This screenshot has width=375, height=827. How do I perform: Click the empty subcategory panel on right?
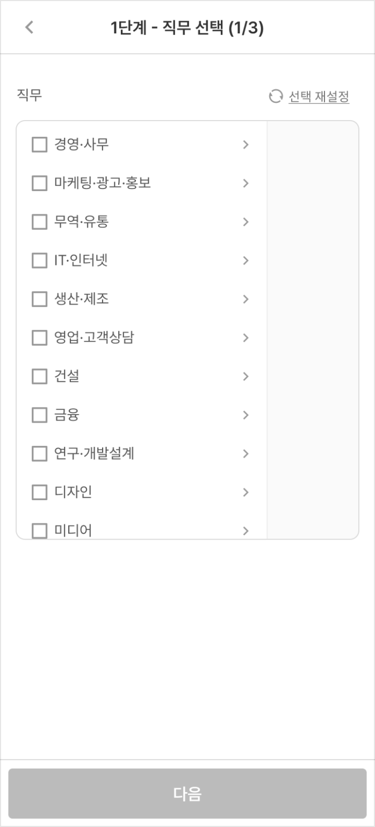click(313, 330)
